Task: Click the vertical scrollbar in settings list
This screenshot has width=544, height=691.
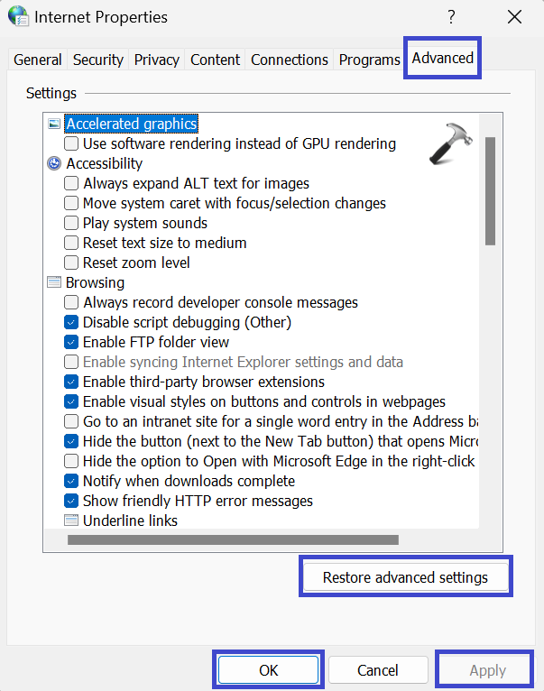Action: coord(490,191)
